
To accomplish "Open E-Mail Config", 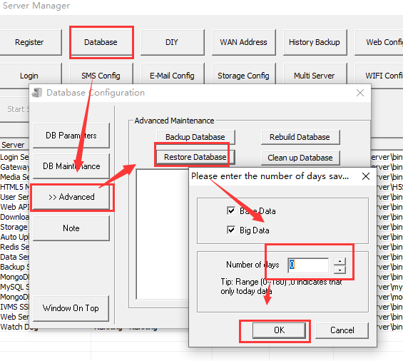I will coord(172,76).
